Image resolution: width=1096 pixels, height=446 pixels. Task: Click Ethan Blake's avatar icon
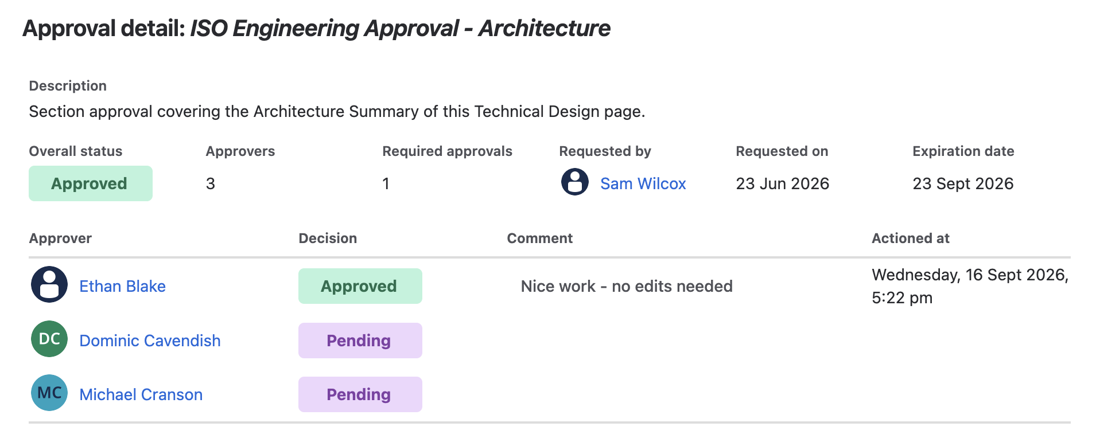tap(49, 284)
